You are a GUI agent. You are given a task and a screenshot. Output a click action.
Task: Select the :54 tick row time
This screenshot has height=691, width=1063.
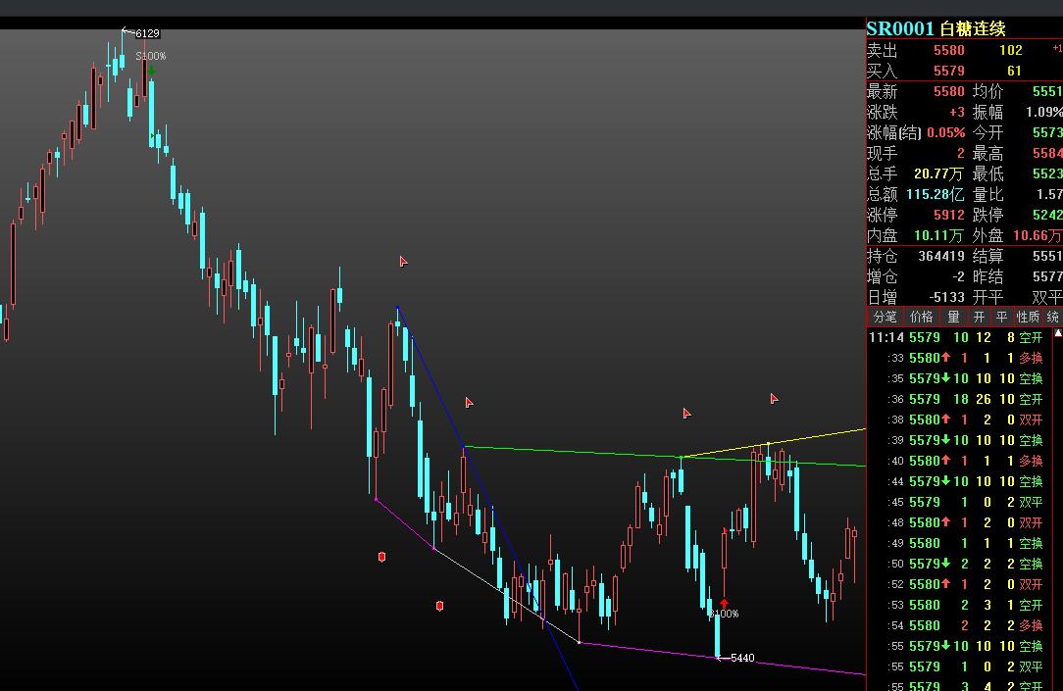895,625
